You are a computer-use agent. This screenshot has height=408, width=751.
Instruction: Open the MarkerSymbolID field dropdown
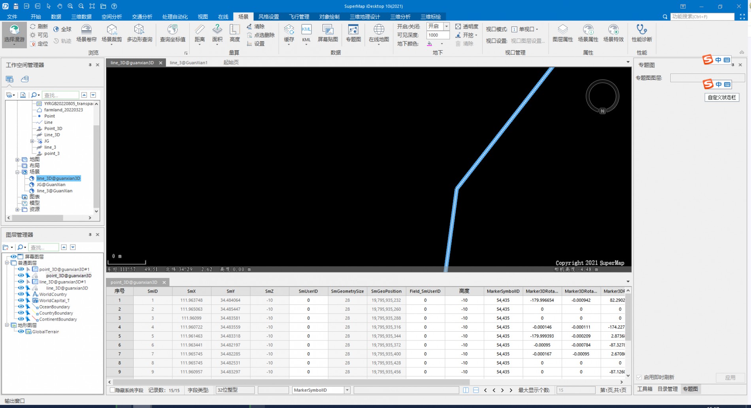click(x=347, y=390)
